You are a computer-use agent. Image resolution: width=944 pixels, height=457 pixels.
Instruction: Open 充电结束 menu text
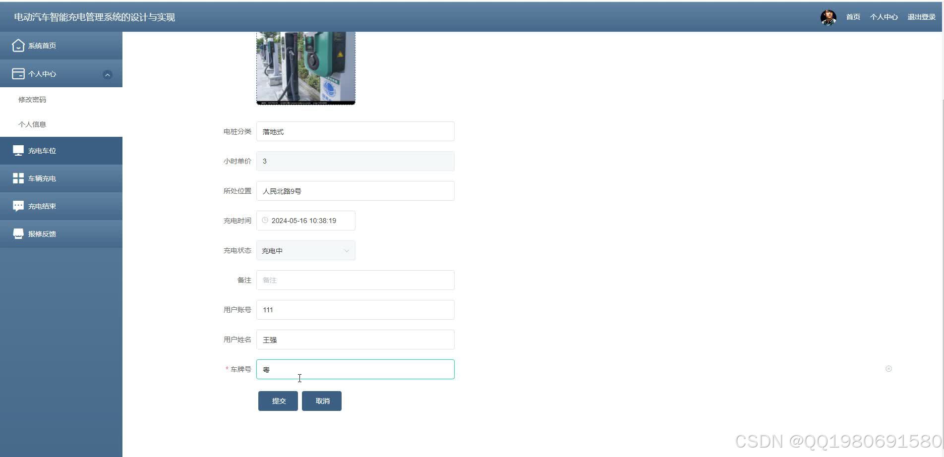point(42,206)
